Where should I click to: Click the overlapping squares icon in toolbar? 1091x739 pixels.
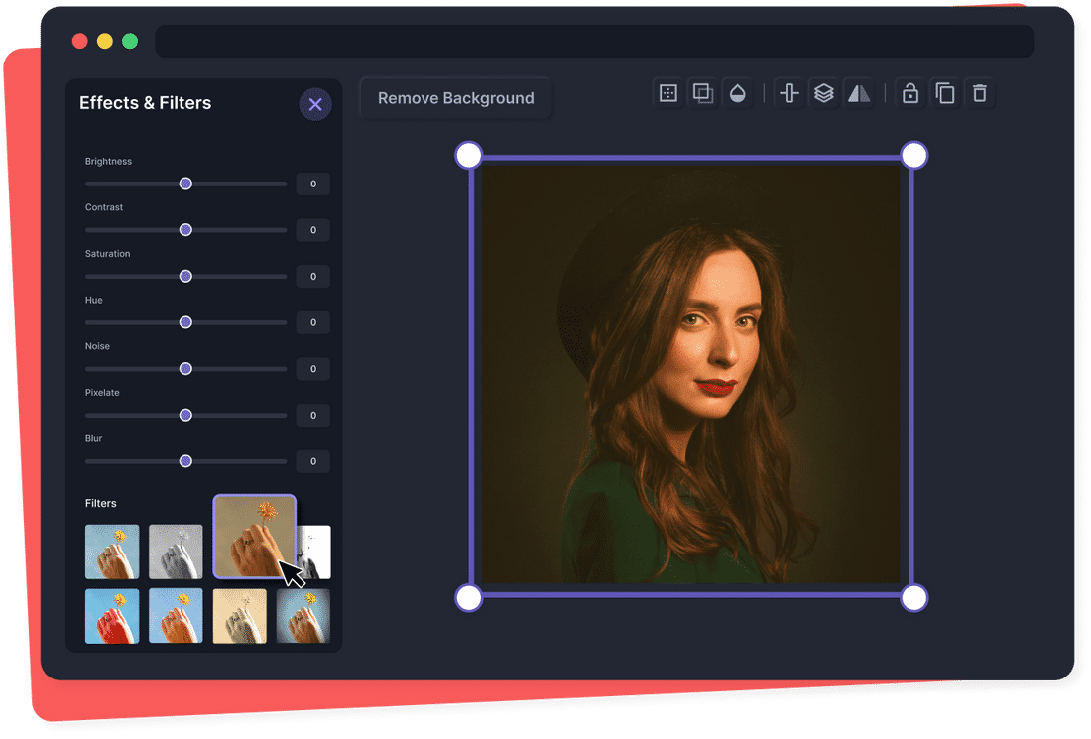click(703, 93)
